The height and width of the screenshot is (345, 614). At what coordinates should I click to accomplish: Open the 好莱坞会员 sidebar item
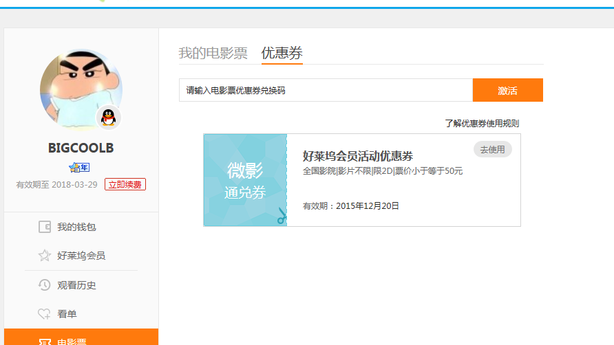pos(81,256)
